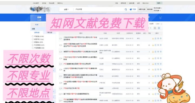Click the search keyword input field
The width and height of the screenshot is (195, 103).
(x=99, y=9)
